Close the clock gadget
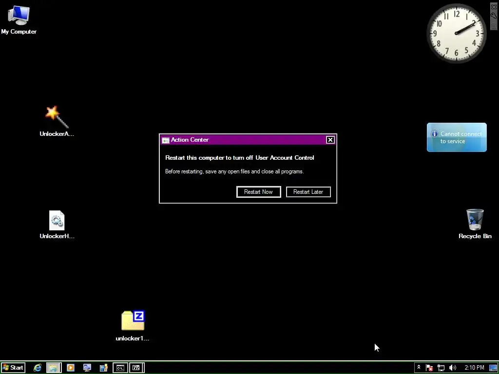 (x=494, y=7)
